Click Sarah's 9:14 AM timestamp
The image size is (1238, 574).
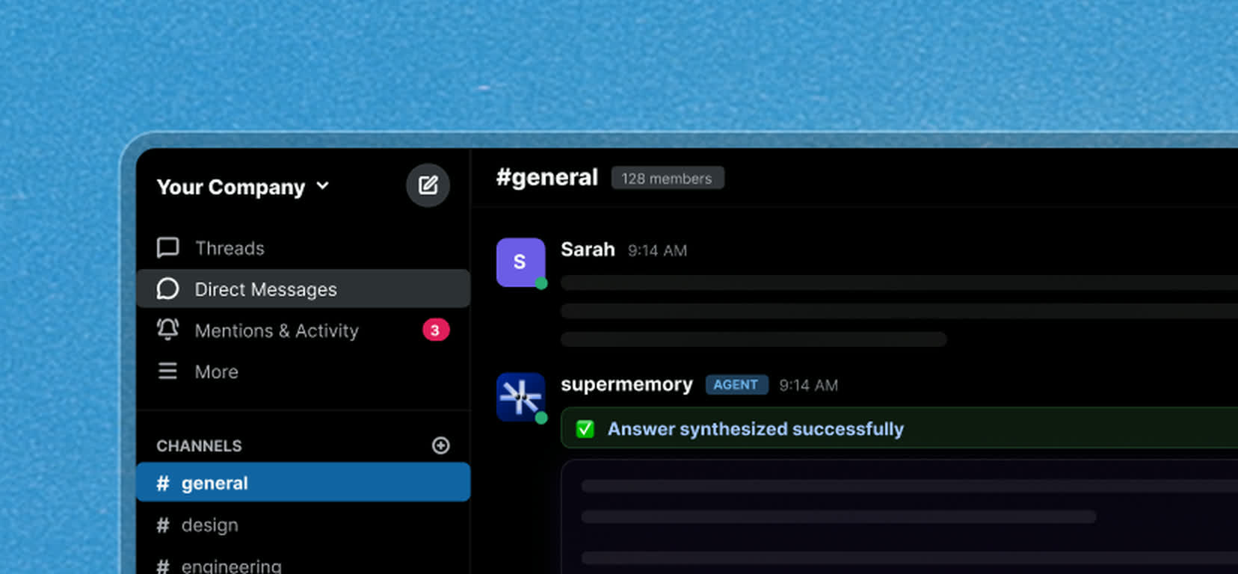657,251
